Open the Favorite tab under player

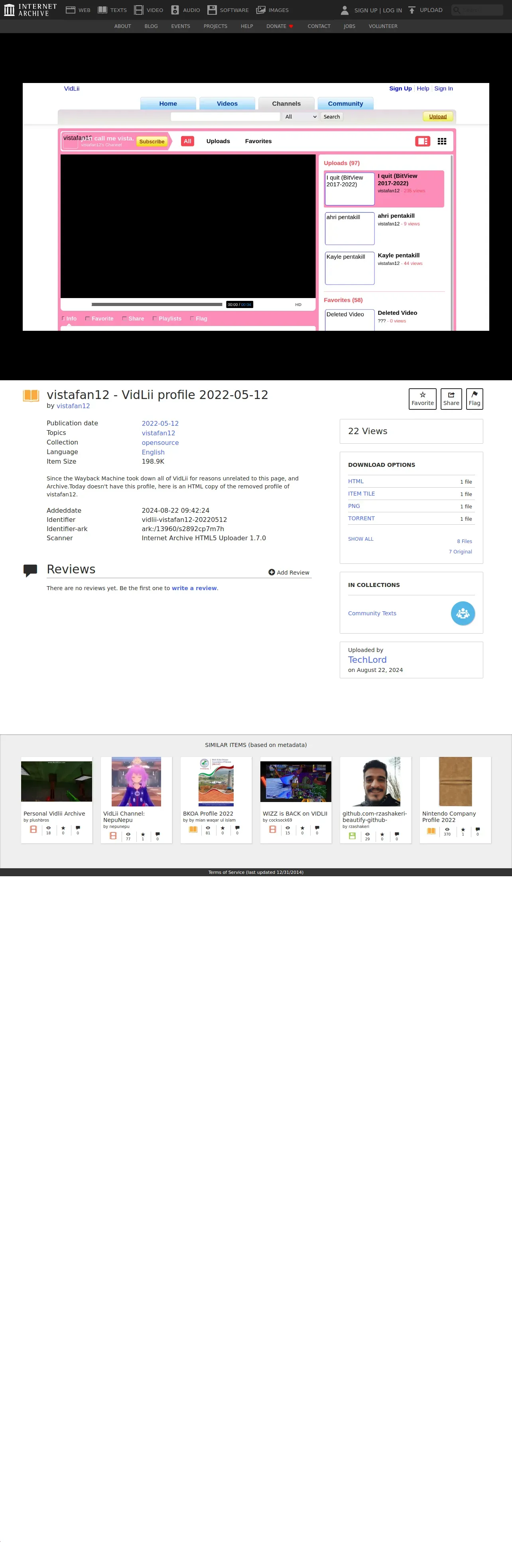point(100,318)
